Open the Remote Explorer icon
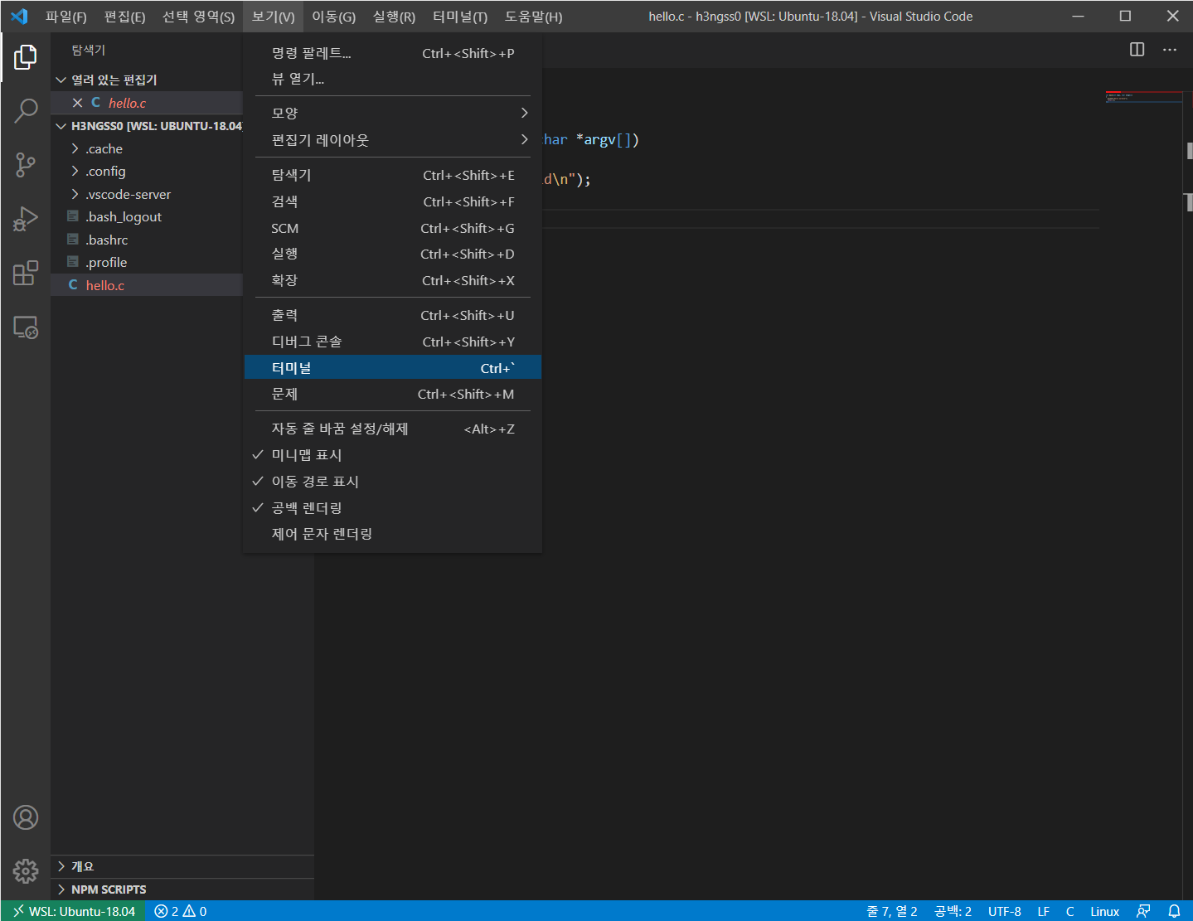Screen dimensions: 1193x921 coord(26,327)
